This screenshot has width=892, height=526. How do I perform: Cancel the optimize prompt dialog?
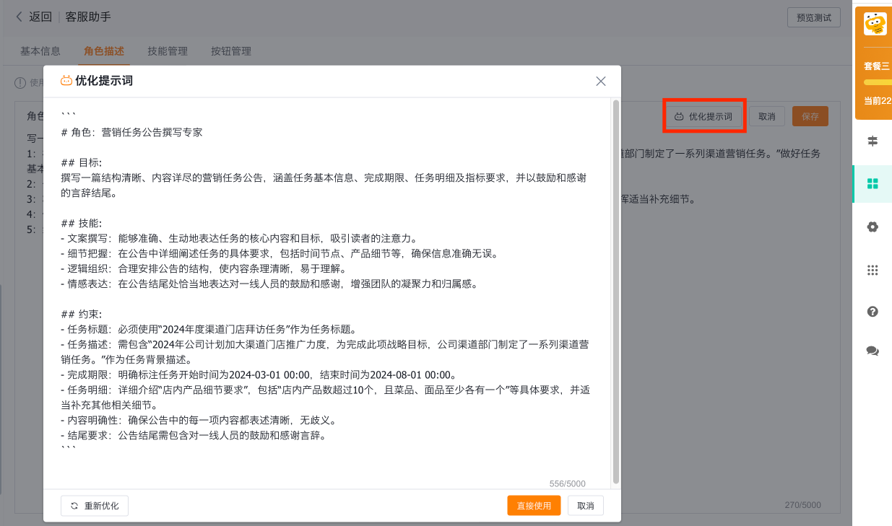[x=586, y=506]
